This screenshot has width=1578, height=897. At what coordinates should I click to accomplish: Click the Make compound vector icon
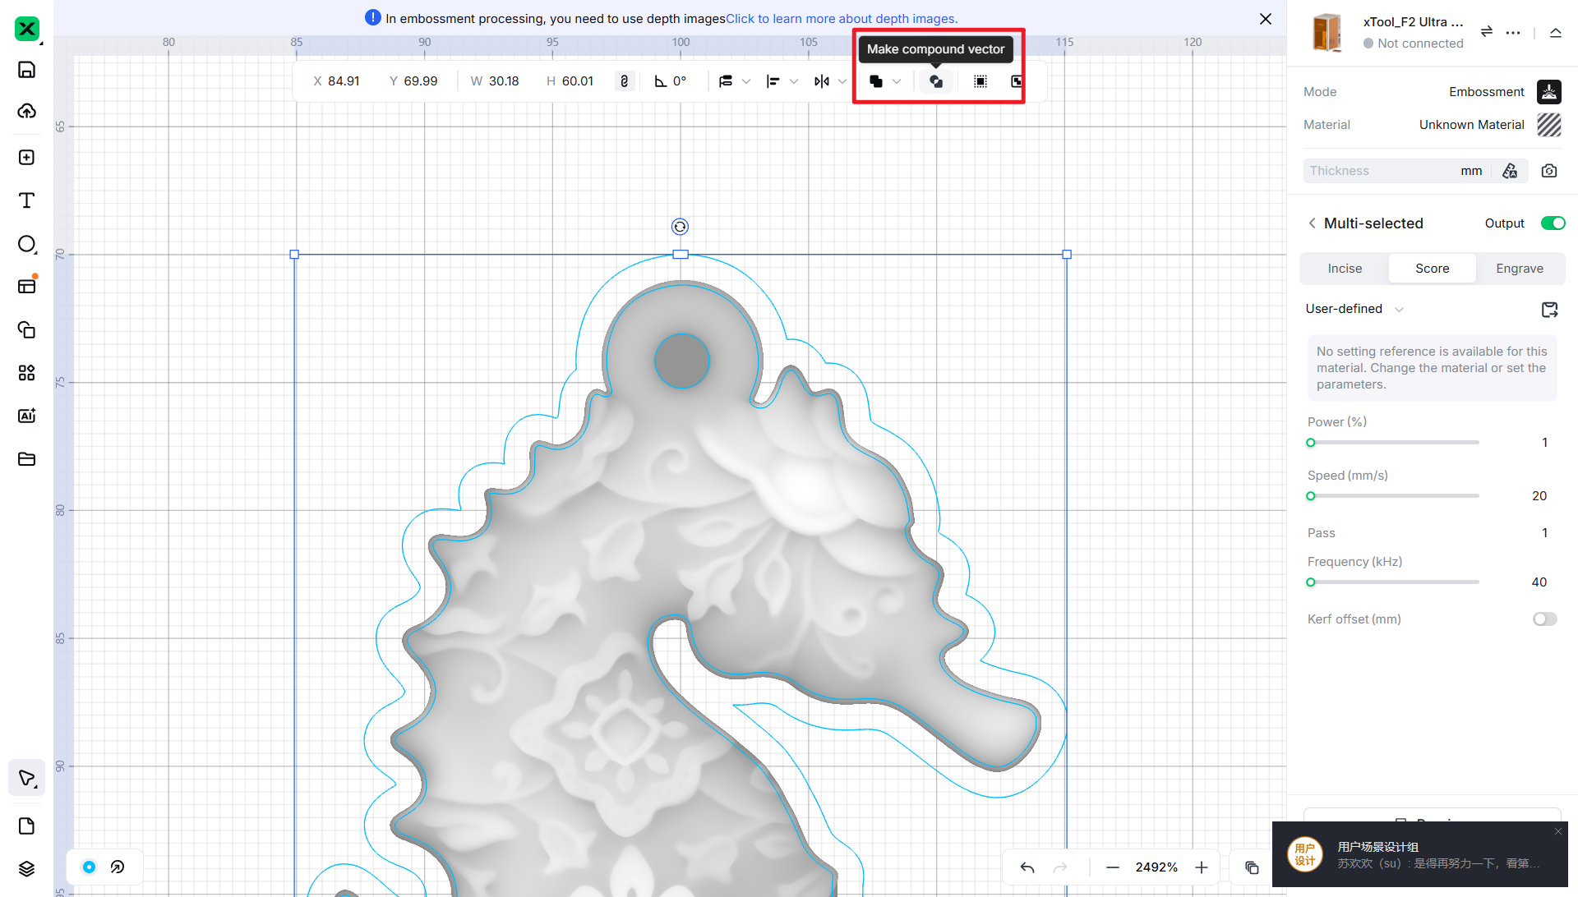coord(935,81)
